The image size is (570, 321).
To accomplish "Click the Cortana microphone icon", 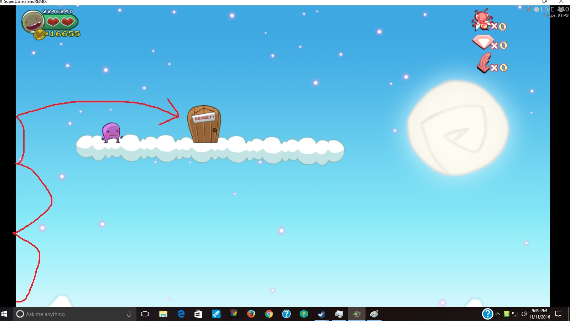I will pyautogui.click(x=129, y=314).
